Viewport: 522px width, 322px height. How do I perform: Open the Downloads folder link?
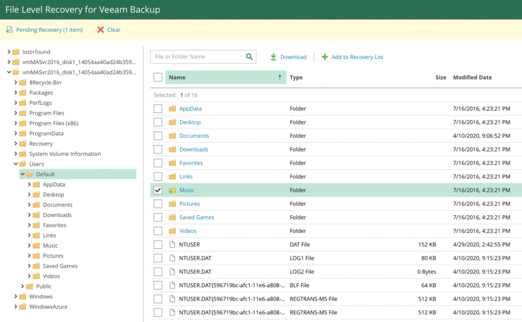coord(194,150)
